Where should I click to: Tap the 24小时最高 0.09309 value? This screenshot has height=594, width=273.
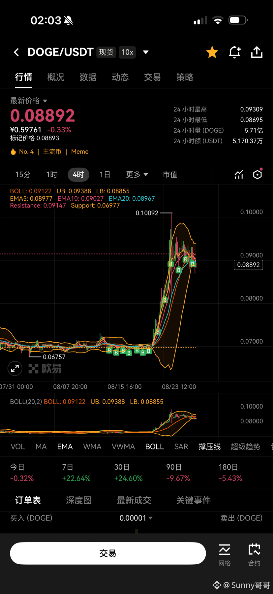click(x=252, y=109)
